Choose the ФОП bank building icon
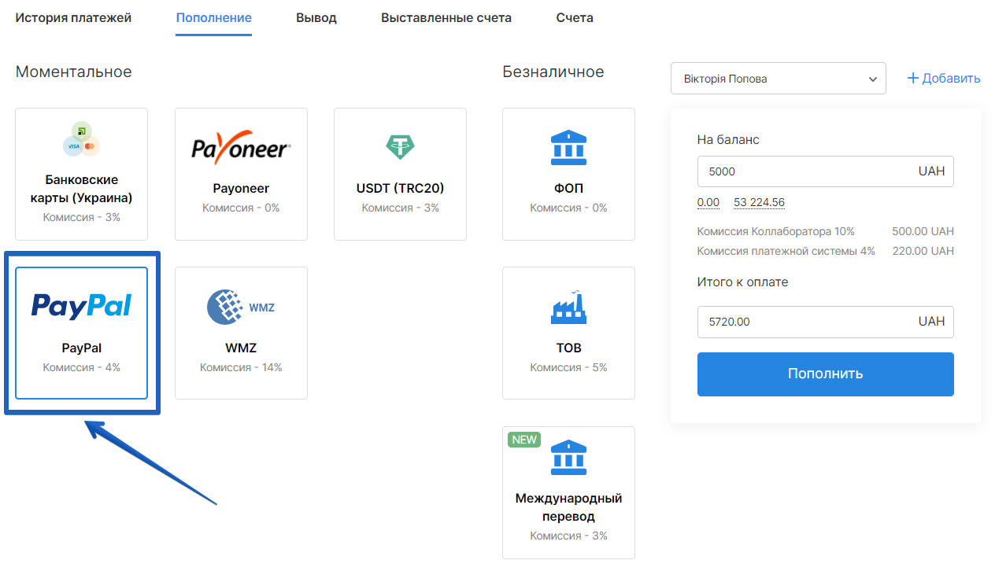 tap(568, 147)
